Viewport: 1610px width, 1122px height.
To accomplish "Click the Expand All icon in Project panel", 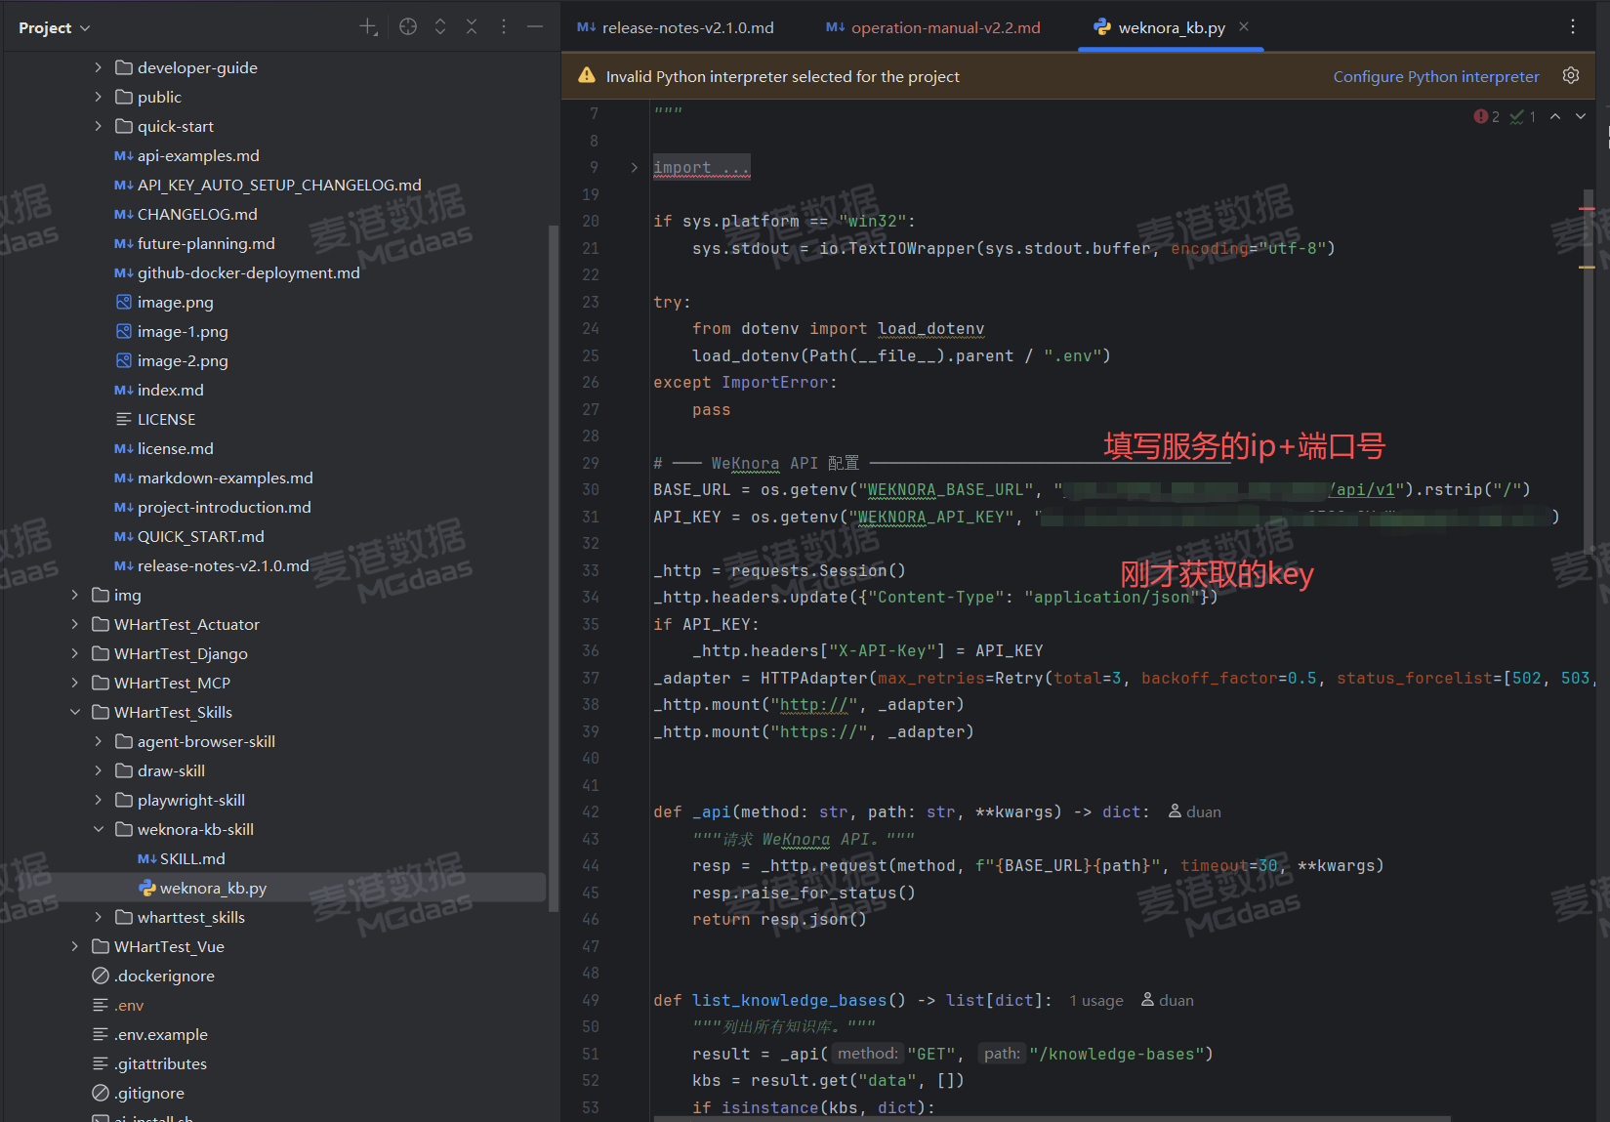I will click(440, 27).
